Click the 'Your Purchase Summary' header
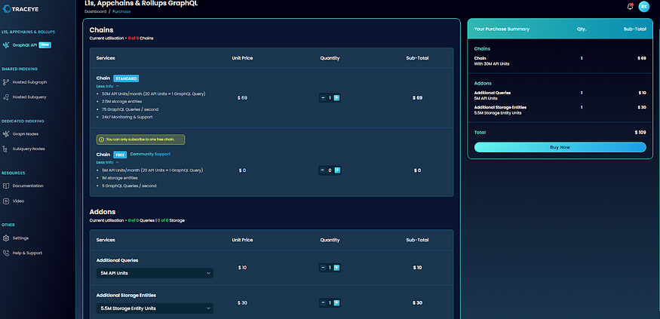The image size is (660, 319). [502, 29]
